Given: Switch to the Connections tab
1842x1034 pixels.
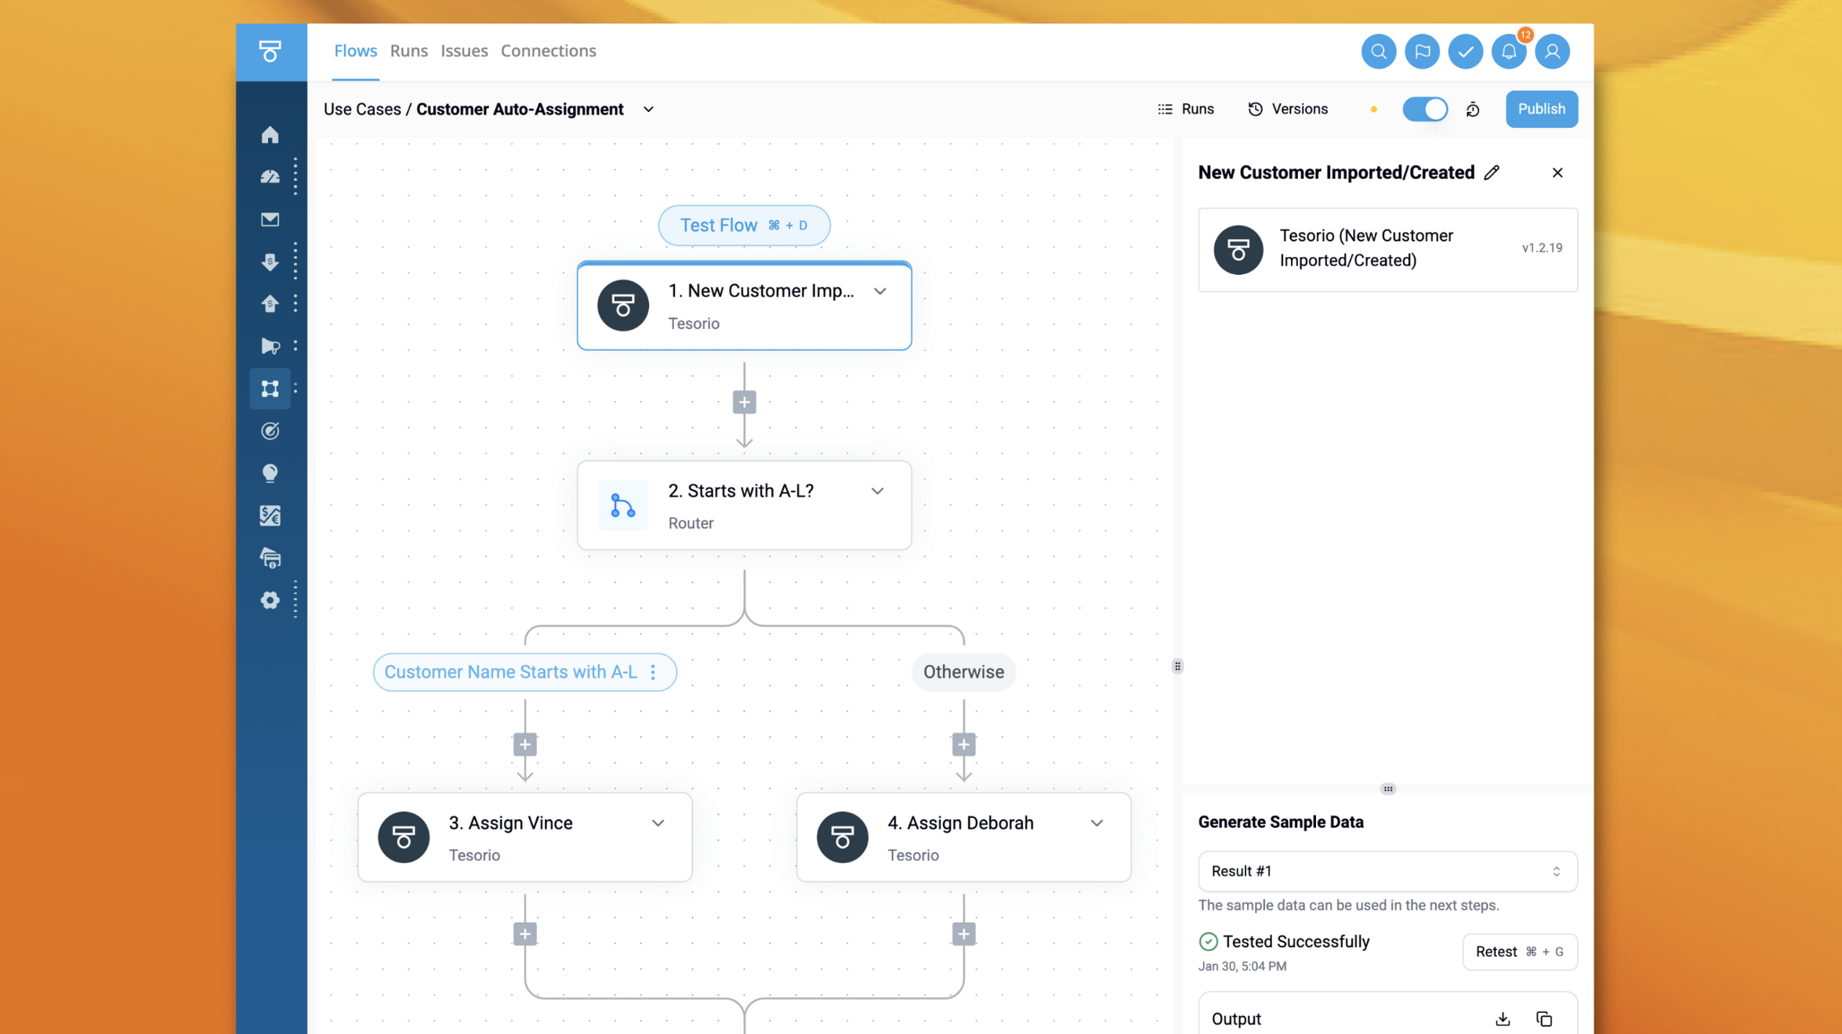Looking at the screenshot, I should click(548, 51).
